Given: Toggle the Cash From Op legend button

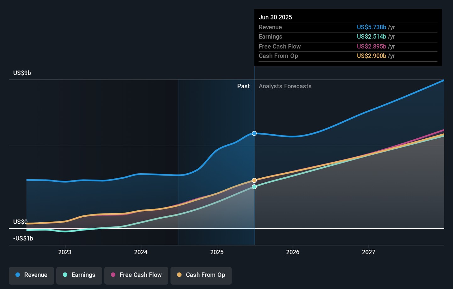Looking at the screenshot, I should click(x=201, y=275).
